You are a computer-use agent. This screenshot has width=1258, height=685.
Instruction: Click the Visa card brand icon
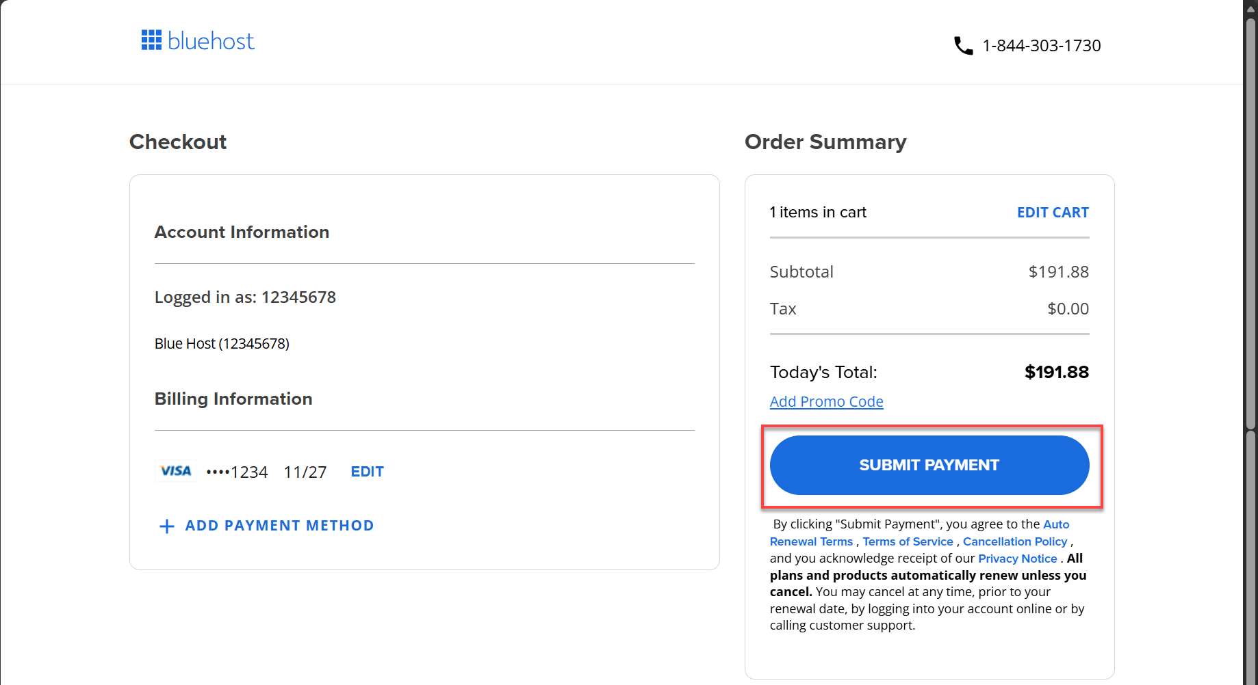click(x=175, y=470)
